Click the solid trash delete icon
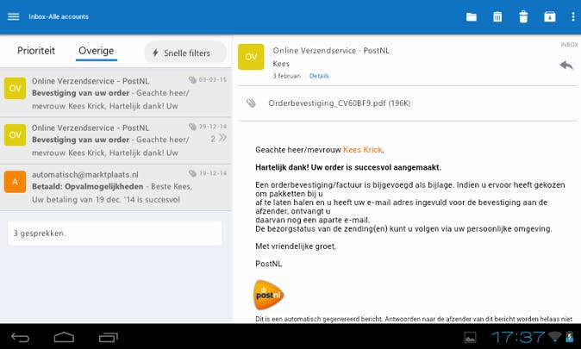 pyautogui.click(x=523, y=16)
